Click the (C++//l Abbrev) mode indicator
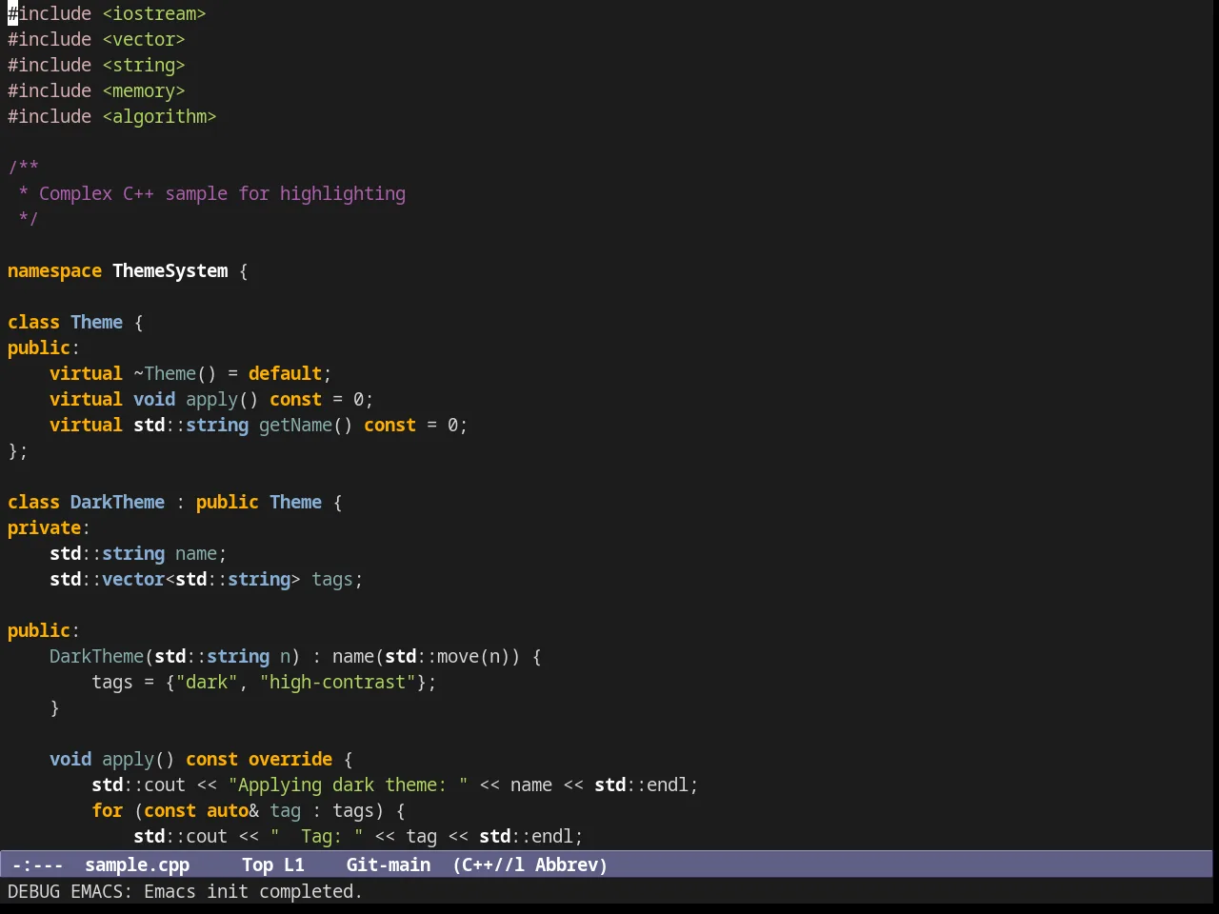Viewport: 1219px width, 914px height. pos(530,864)
